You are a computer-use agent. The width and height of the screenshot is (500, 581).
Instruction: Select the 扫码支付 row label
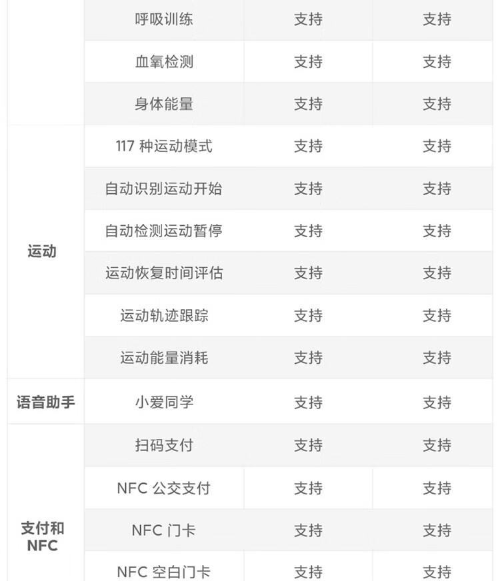point(164,444)
